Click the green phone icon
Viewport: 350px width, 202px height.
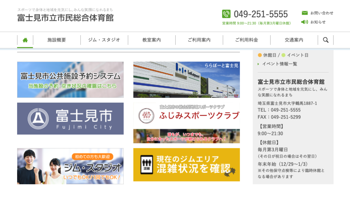226,14
